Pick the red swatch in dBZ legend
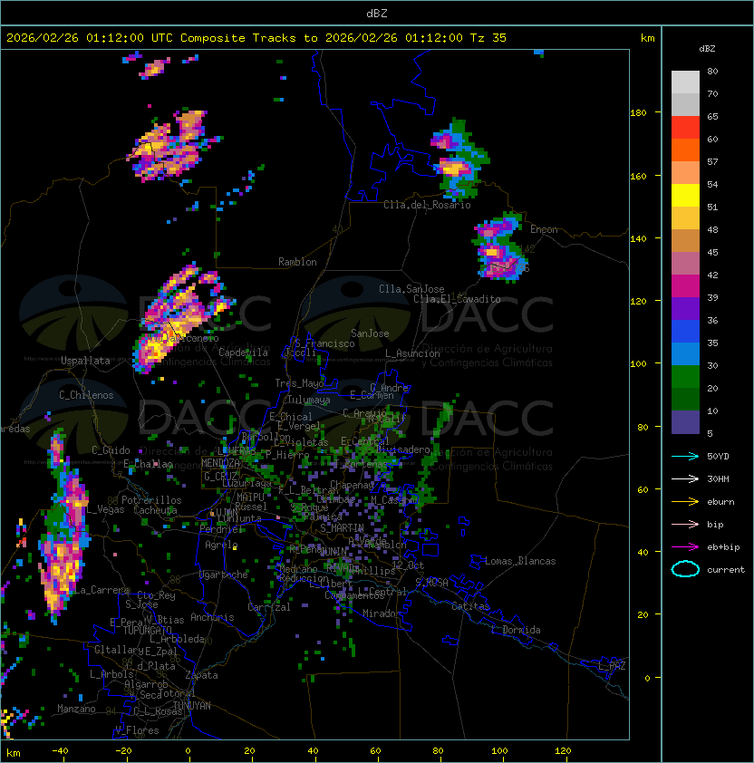 tap(685, 128)
